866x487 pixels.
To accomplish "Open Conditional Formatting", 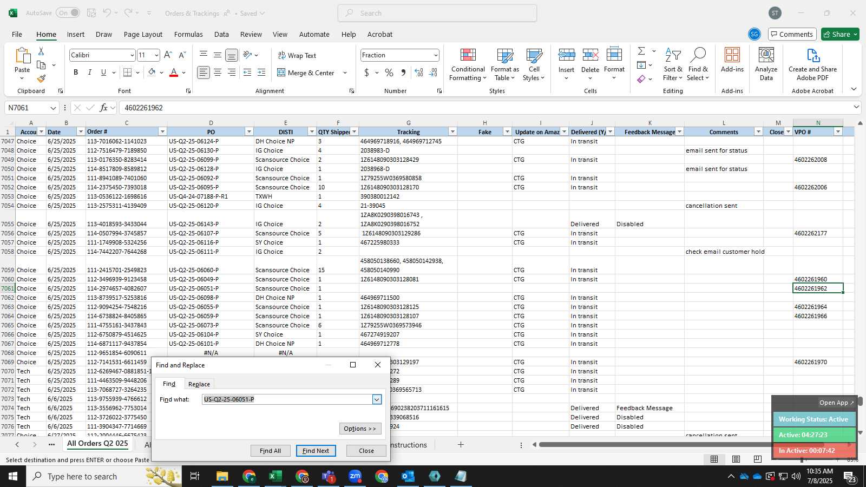I will coord(468,64).
